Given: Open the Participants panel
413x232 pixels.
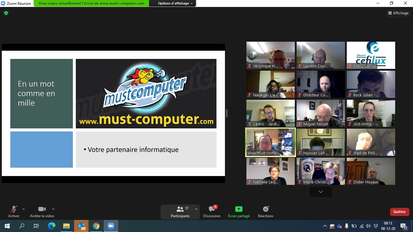Looking at the screenshot, I should (180, 212).
